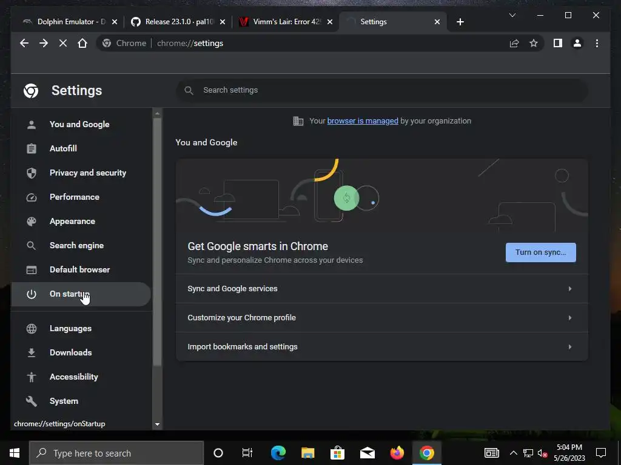This screenshot has height=465, width=621.
Task: Switch to the Release 23.1.0 GitHub tab
Action: click(177, 22)
